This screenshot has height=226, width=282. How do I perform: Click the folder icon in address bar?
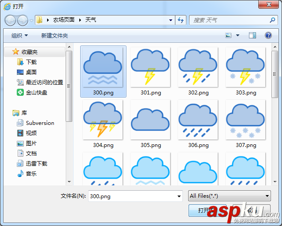click(x=39, y=20)
